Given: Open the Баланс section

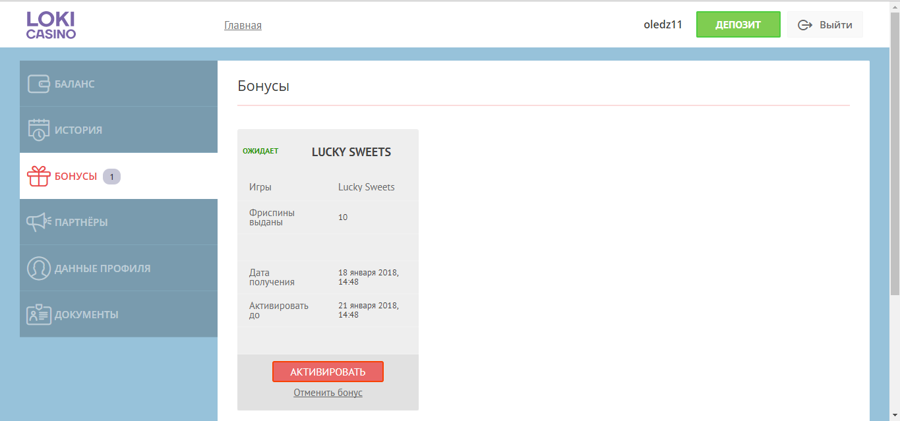Looking at the screenshot, I should (119, 84).
